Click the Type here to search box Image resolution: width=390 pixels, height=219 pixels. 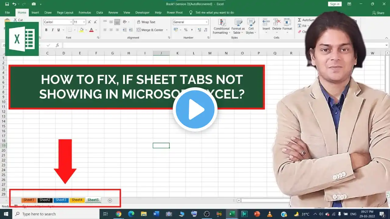tap(56, 214)
